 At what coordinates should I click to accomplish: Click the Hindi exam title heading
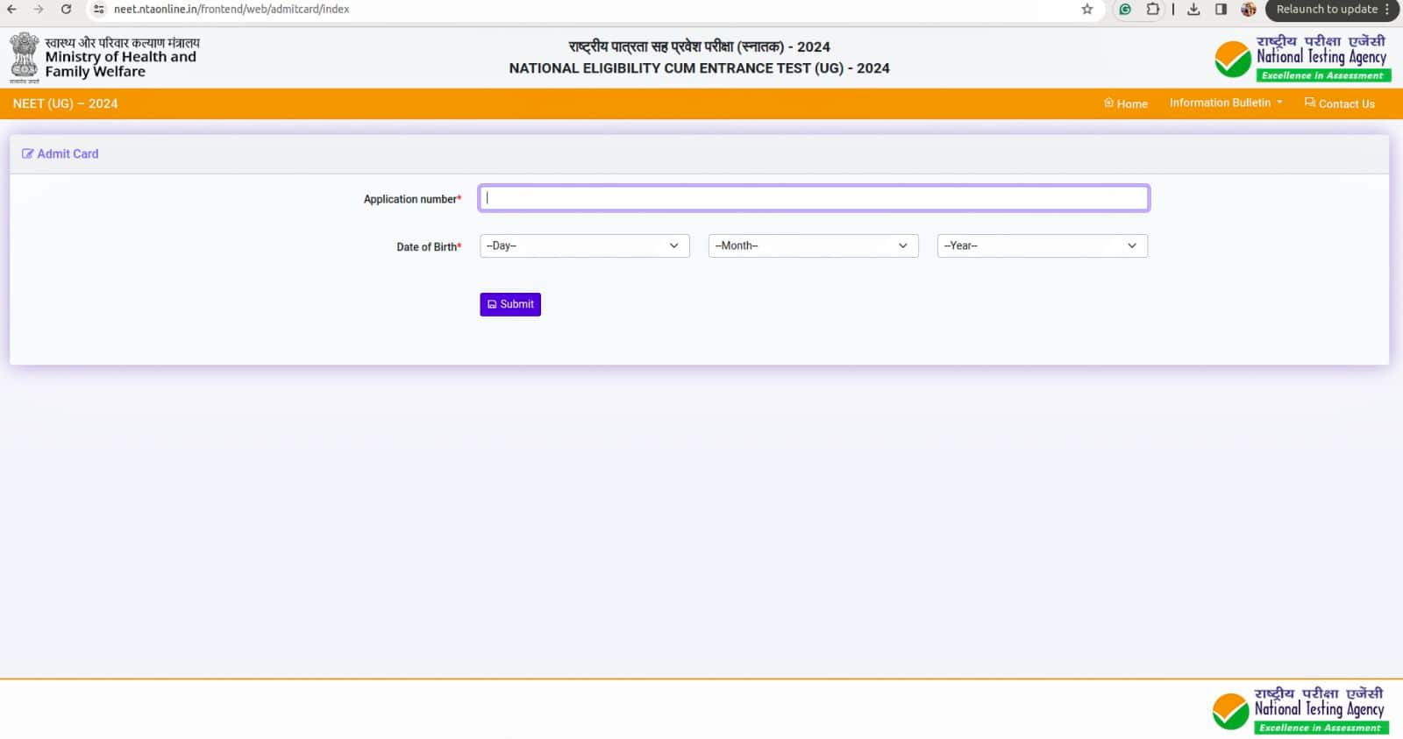[699, 46]
